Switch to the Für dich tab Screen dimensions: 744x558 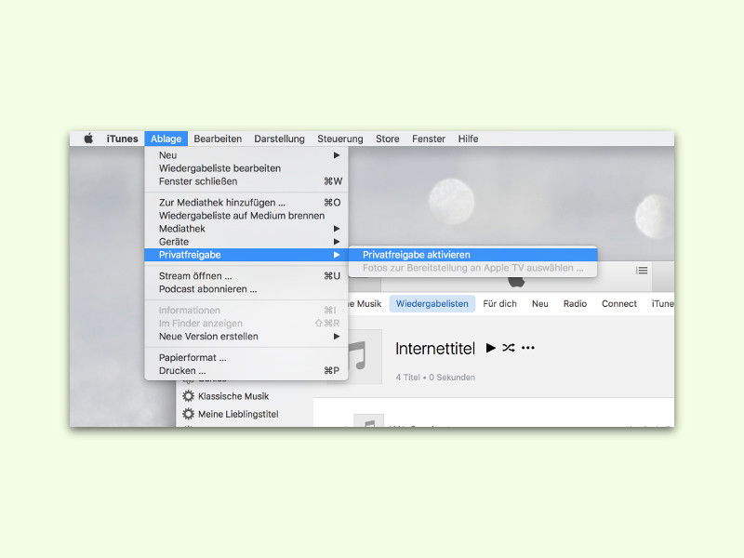point(499,304)
